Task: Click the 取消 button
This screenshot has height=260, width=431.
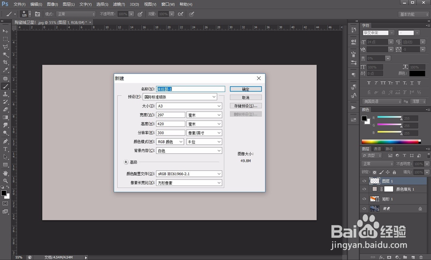Action: click(246, 97)
